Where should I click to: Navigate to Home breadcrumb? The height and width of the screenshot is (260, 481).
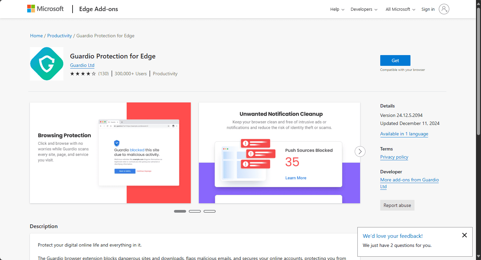point(36,36)
